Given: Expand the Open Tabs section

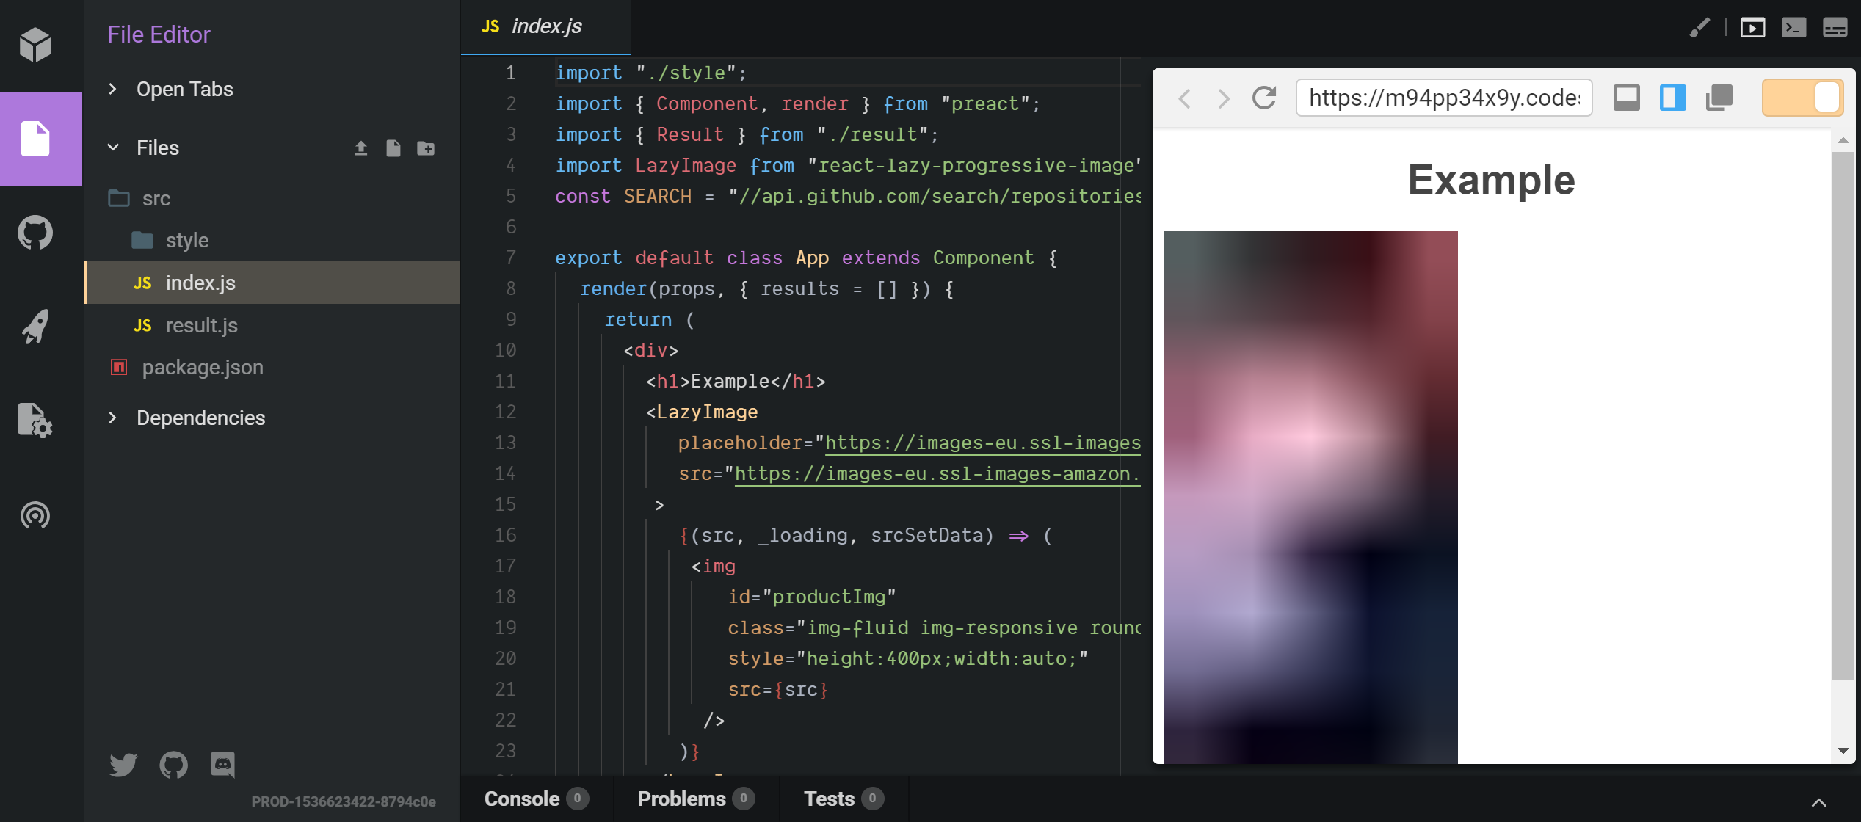Looking at the screenshot, I should (x=112, y=89).
